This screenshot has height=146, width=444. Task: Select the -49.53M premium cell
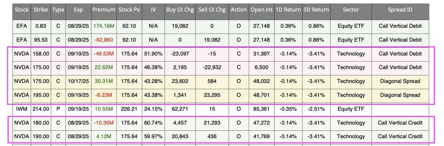(104, 54)
